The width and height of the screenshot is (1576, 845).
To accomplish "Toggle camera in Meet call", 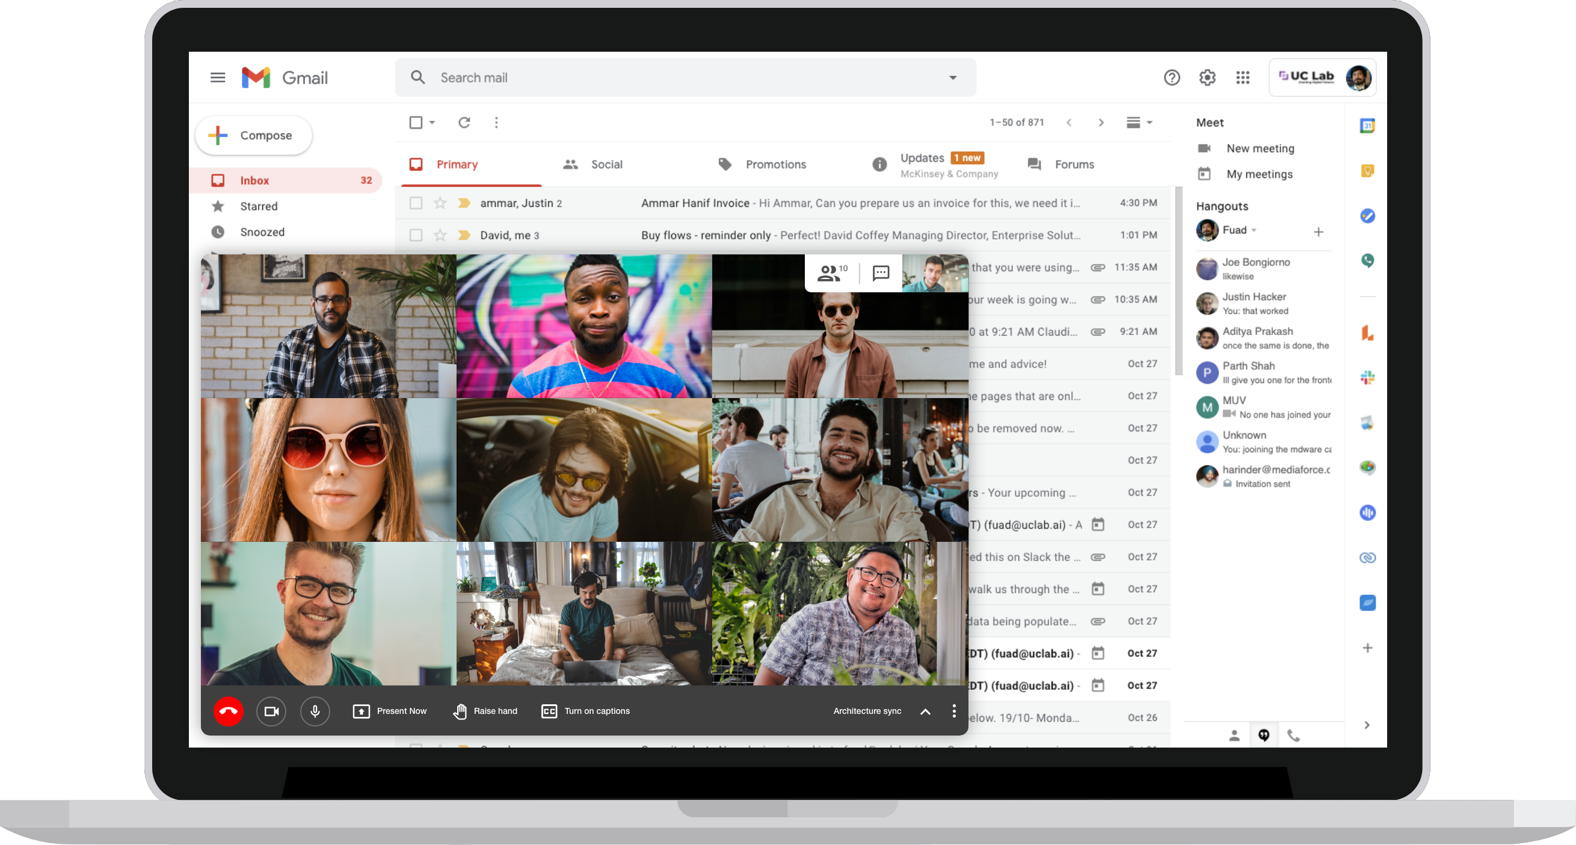I will 271,711.
